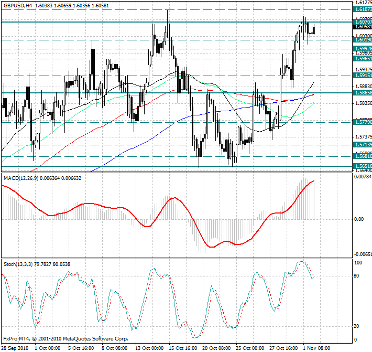The height and width of the screenshot is (352, 372).
Task: Click the 13 Oct 00:00 date label
Action: pyautogui.click(x=149, y=348)
